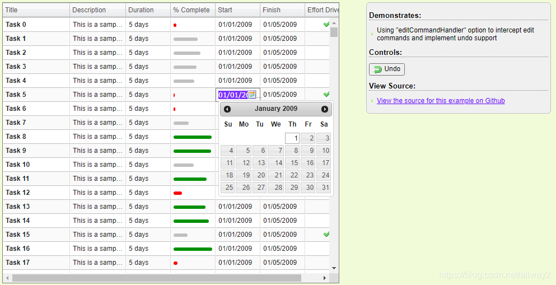Select day 2 in the January calendar
This screenshot has width=556, height=285.
tap(308, 138)
